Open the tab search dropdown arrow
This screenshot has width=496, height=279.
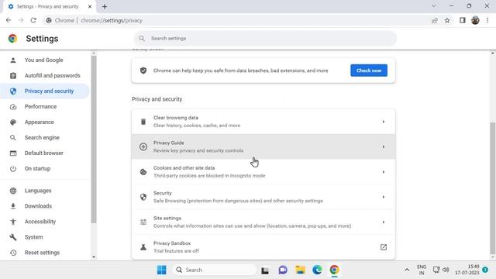(434, 6)
